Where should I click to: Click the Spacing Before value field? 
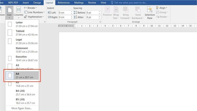point(92,13)
